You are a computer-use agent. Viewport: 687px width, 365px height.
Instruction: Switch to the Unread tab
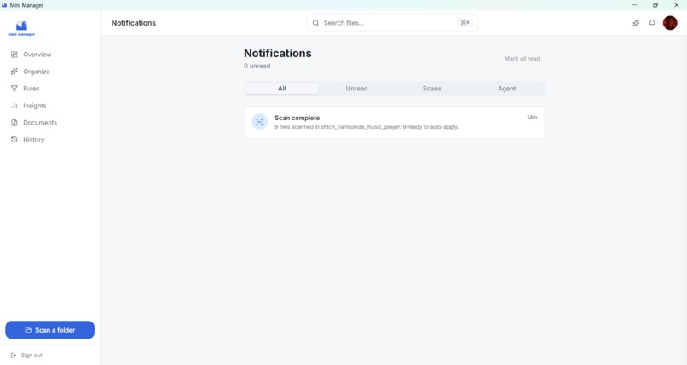(x=356, y=89)
